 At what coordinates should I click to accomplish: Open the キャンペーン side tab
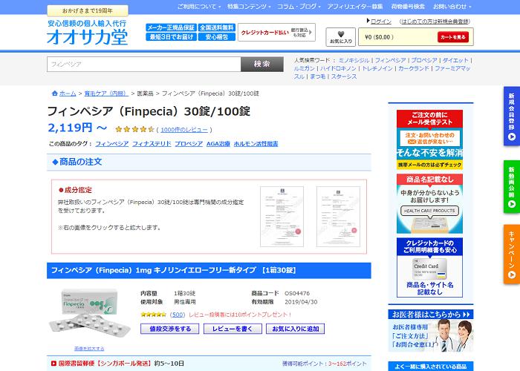[x=512, y=255]
